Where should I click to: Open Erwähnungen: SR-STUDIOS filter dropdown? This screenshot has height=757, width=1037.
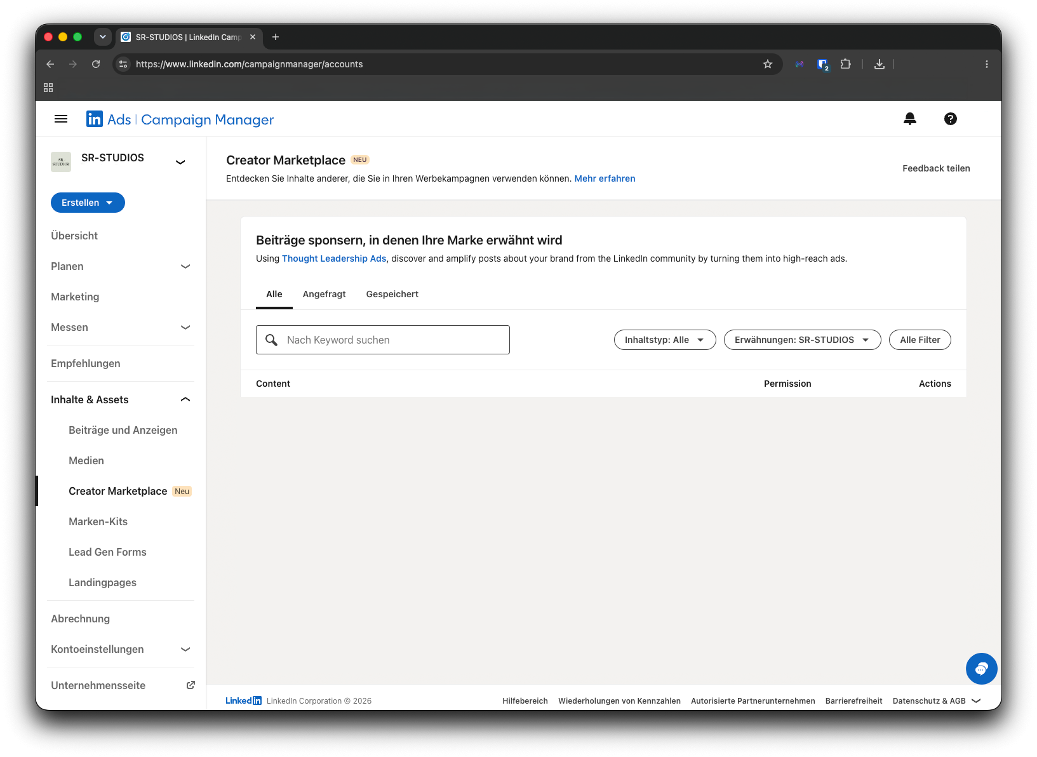tap(802, 340)
